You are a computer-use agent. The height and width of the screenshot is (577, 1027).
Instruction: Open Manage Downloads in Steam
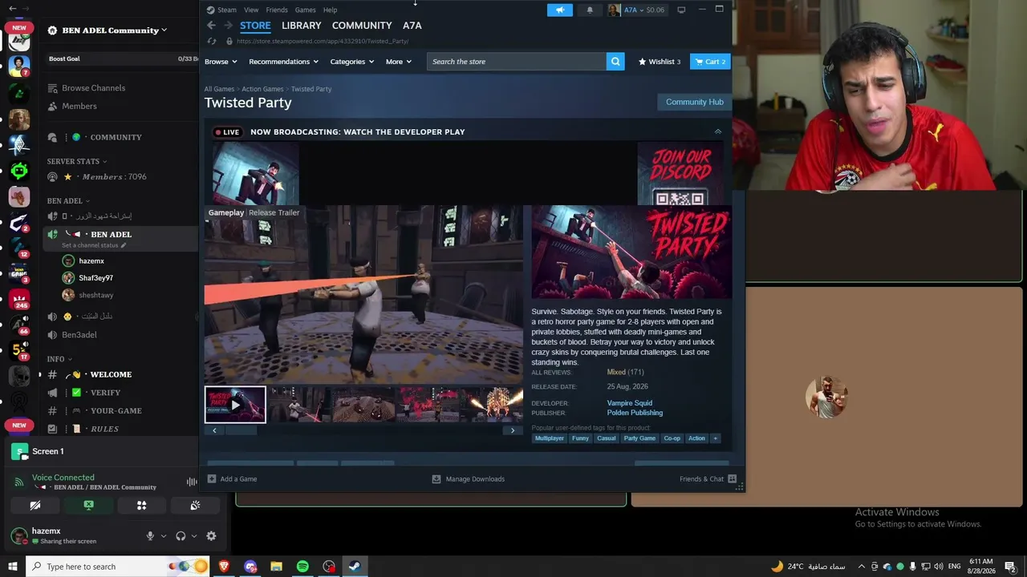[469, 479]
